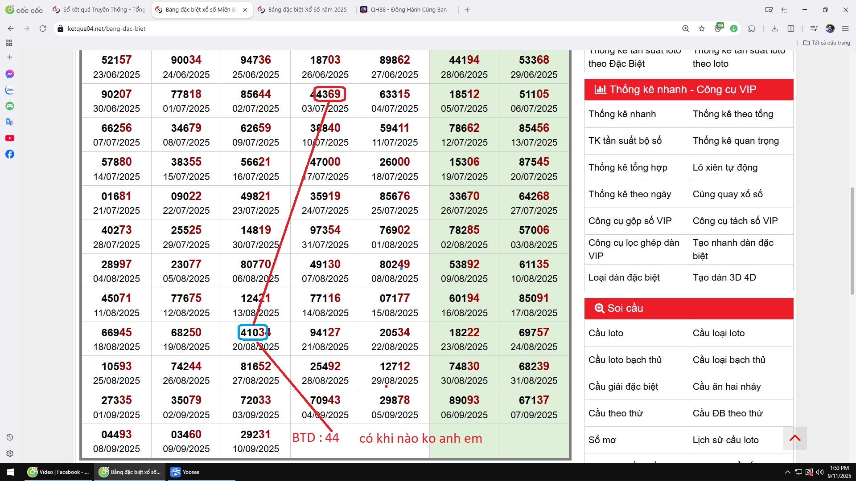Click the extensions puzzle icon
Screen dimensions: 856x481
(752, 29)
